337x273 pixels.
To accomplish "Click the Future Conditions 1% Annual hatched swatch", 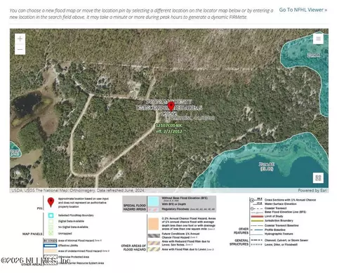I will click(154, 236).
